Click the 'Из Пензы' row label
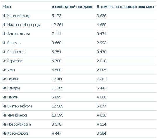 pos(10,79)
